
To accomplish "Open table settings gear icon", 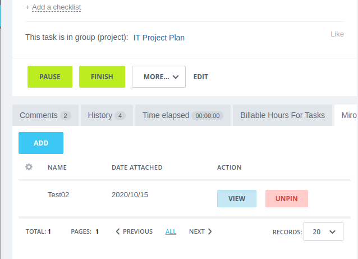I will click(29, 167).
